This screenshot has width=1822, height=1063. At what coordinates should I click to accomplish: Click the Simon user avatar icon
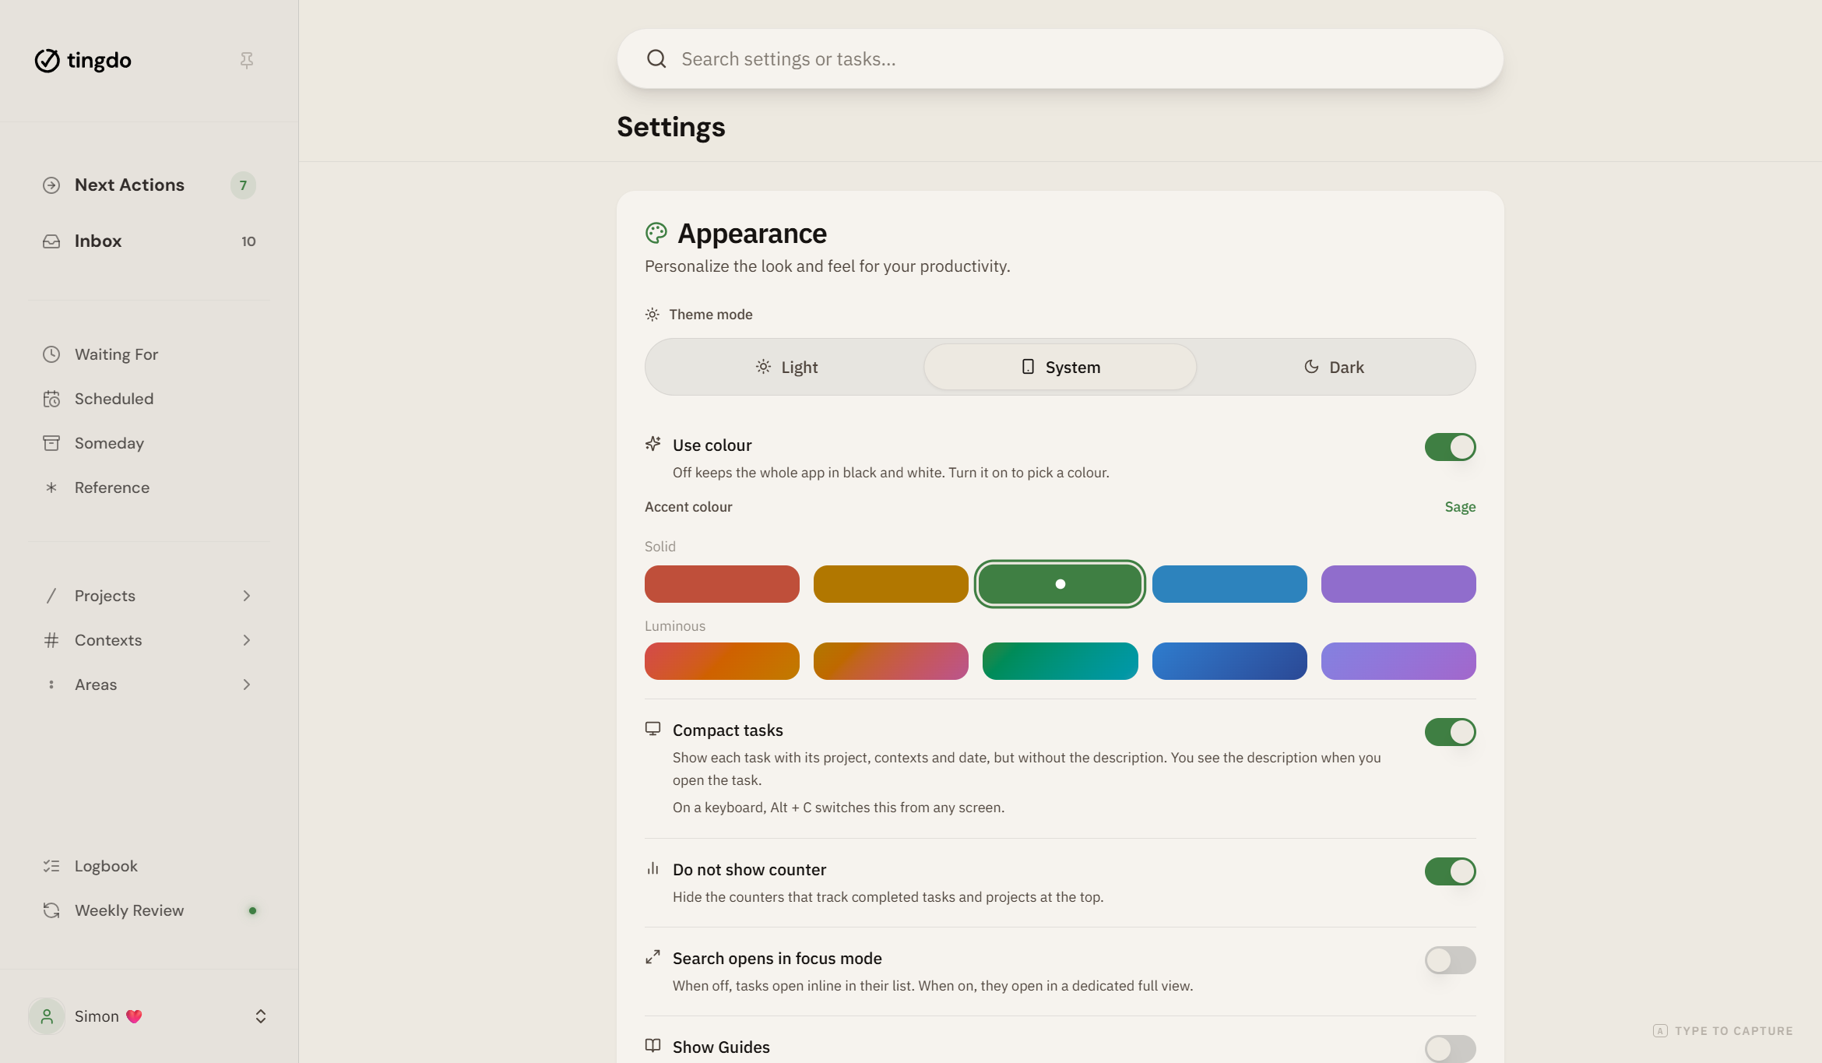coord(47,1016)
